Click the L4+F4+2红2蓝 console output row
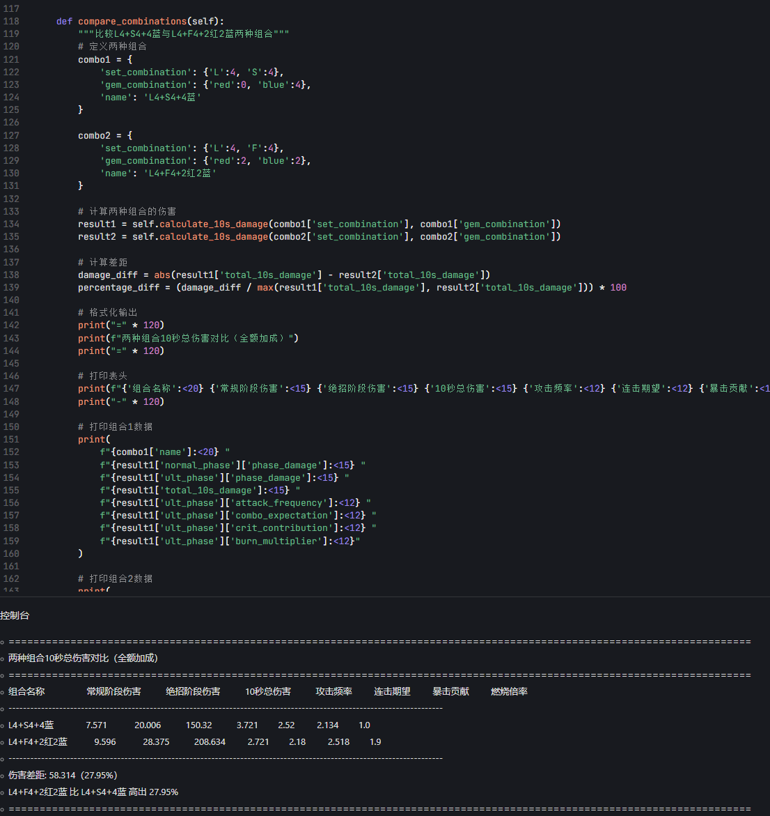Image resolution: width=770 pixels, height=816 pixels. point(195,741)
